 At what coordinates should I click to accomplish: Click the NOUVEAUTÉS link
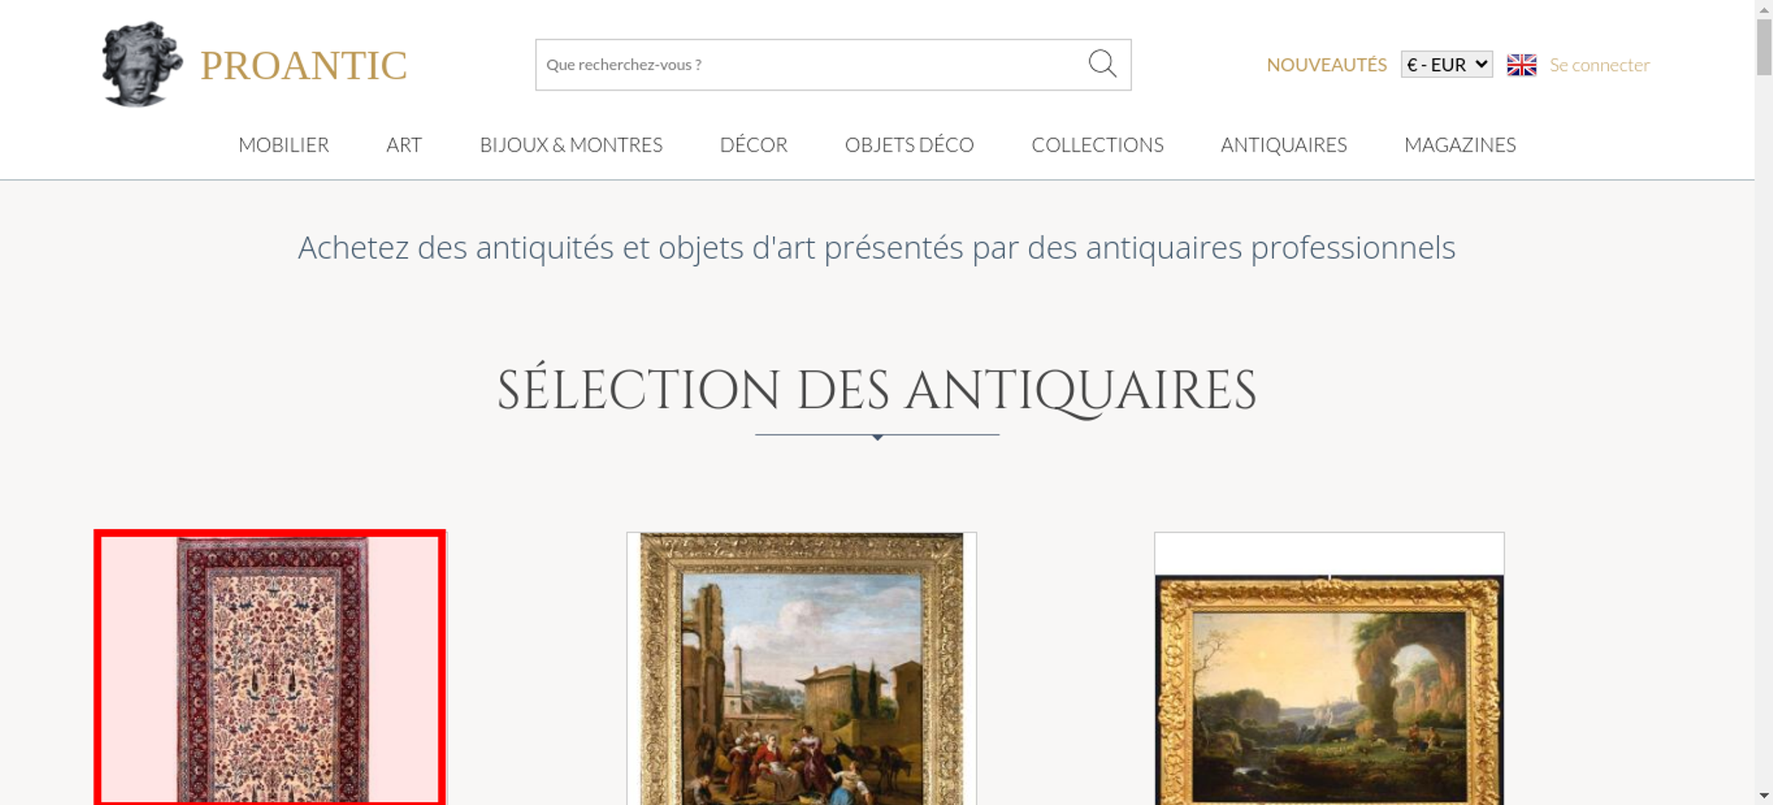tap(1326, 65)
